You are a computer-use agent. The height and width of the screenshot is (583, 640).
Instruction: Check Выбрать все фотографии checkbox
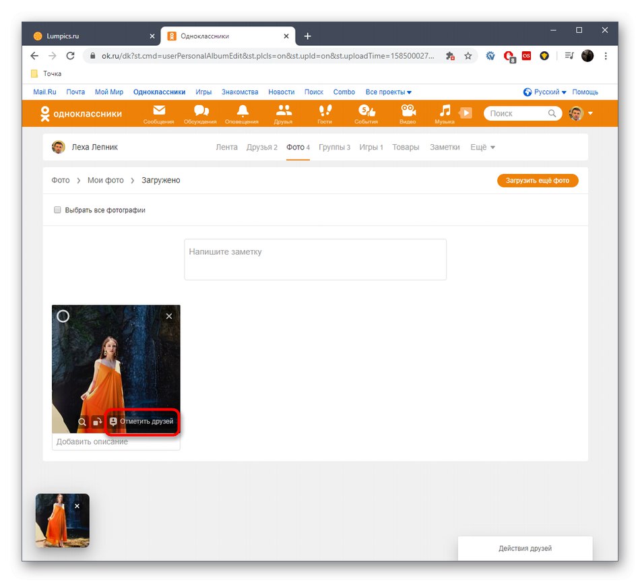(x=57, y=210)
